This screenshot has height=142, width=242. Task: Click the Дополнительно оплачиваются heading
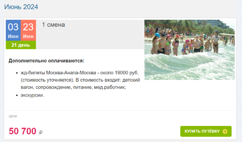tap(46, 61)
